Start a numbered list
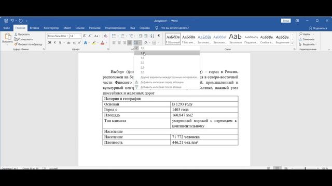Image resolution: width=332 pixels, height=186 pixels. coord(122,36)
